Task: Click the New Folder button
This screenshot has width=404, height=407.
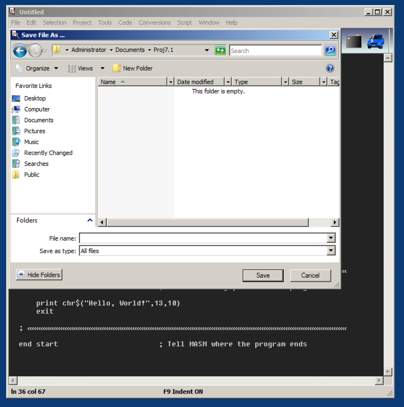Action: [133, 68]
